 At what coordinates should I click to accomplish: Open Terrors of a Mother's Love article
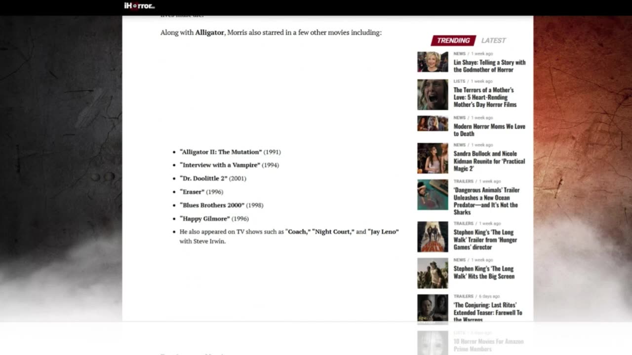click(x=485, y=97)
